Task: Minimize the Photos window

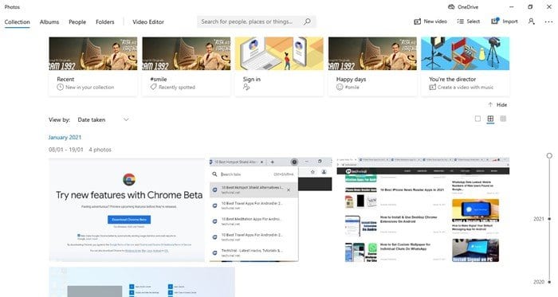Action: [x=512, y=6]
